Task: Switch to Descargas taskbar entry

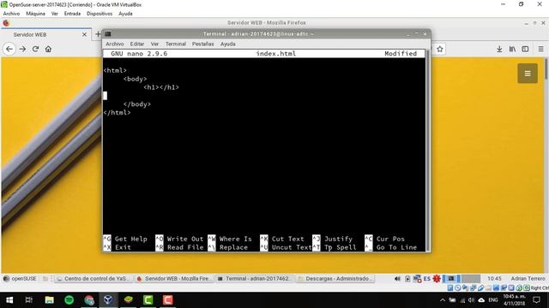Action: (335, 279)
